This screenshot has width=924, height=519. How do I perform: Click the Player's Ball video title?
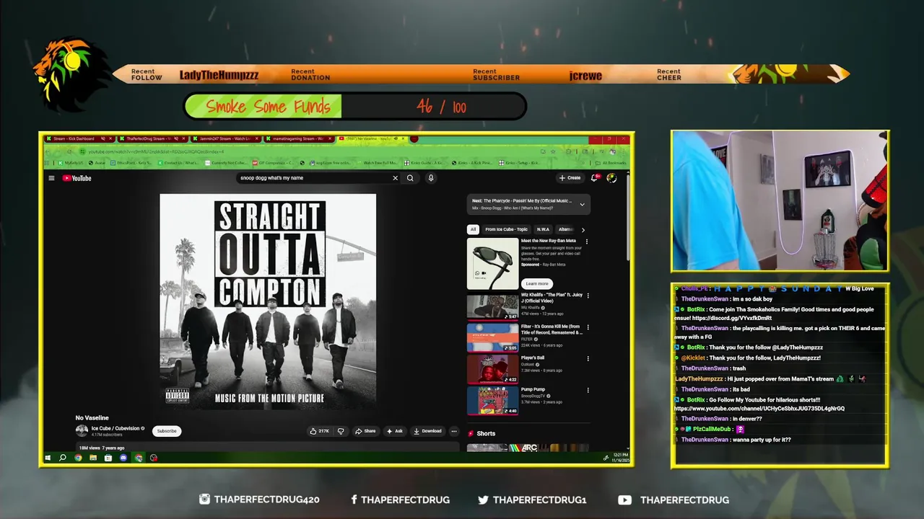[533, 358]
